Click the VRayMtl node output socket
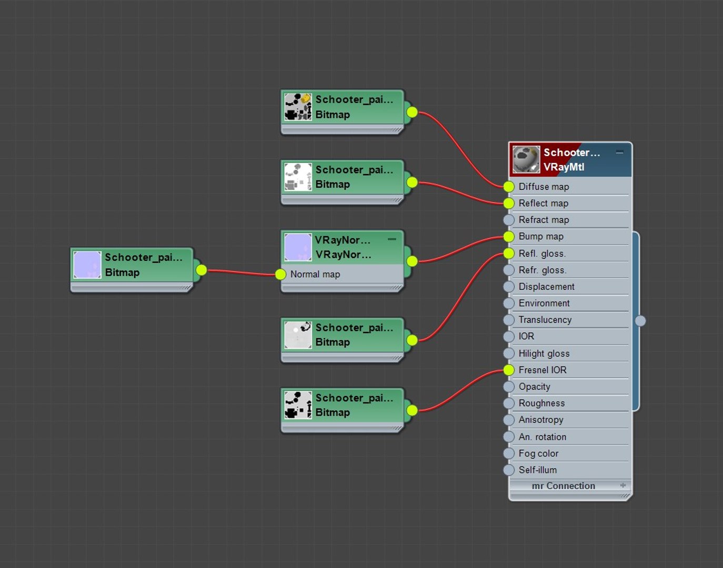This screenshot has height=568, width=723. click(640, 321)
